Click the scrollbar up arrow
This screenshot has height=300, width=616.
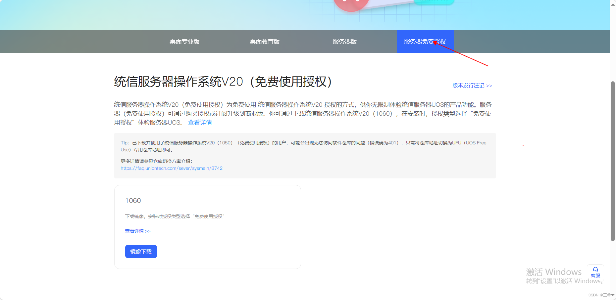613,5
